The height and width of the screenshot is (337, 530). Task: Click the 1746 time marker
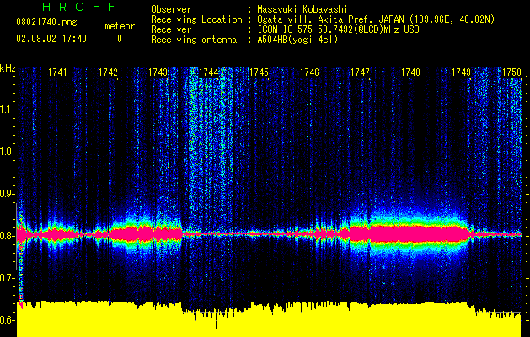click(x=309, y=72)
